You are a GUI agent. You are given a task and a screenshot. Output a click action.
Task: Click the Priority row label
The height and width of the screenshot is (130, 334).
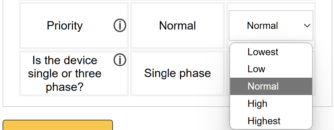65,26
